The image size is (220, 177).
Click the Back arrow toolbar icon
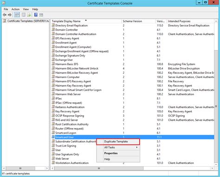5,15
